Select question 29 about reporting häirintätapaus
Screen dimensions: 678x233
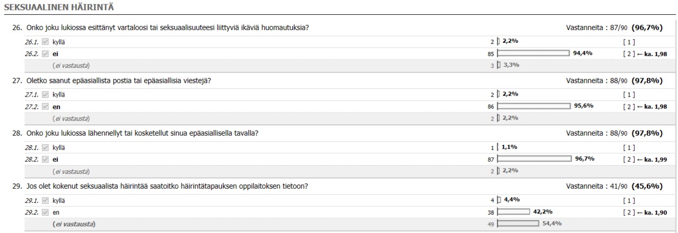(x=160, y=187)
